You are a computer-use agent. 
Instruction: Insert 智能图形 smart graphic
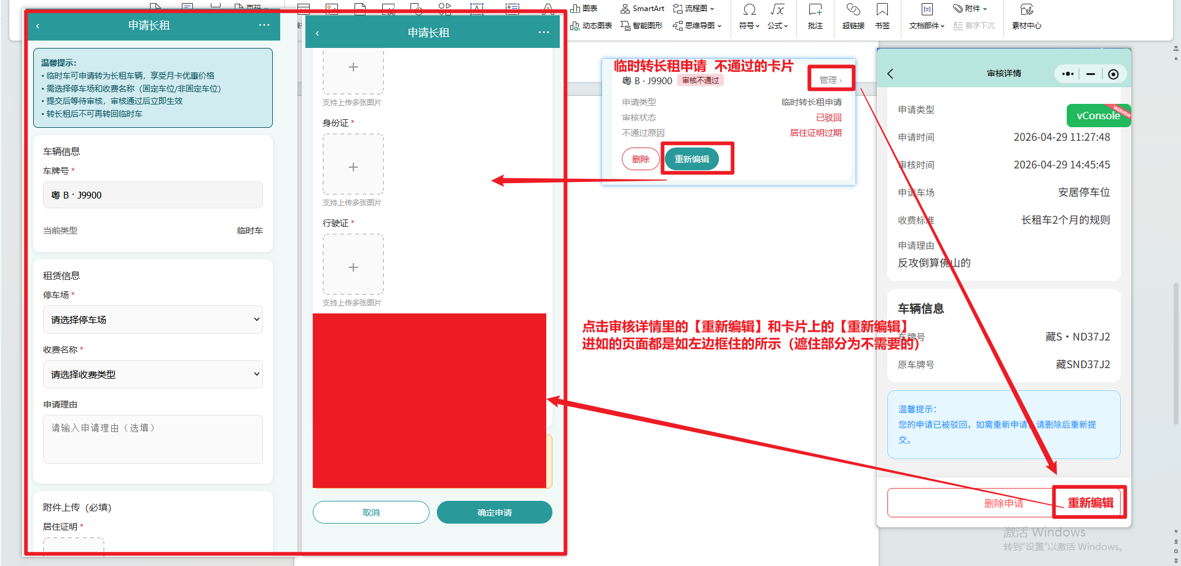(642, 26)
